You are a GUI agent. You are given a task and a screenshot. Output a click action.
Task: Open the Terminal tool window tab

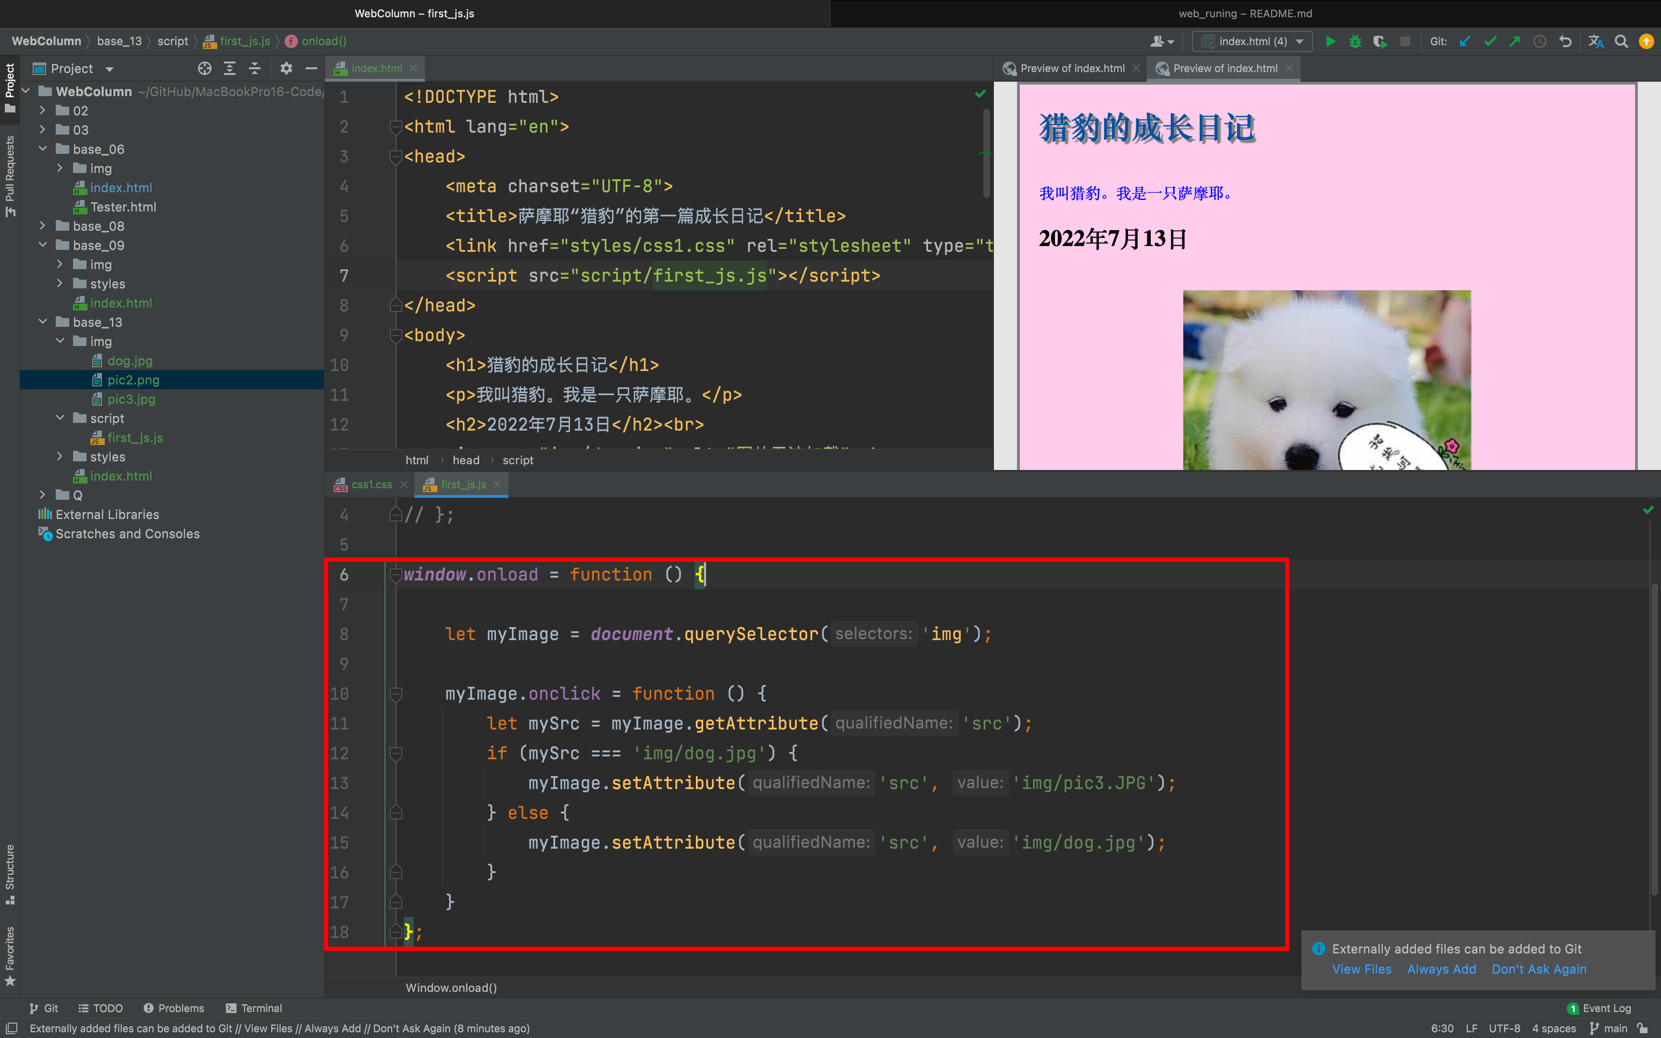click(253, 1009)
